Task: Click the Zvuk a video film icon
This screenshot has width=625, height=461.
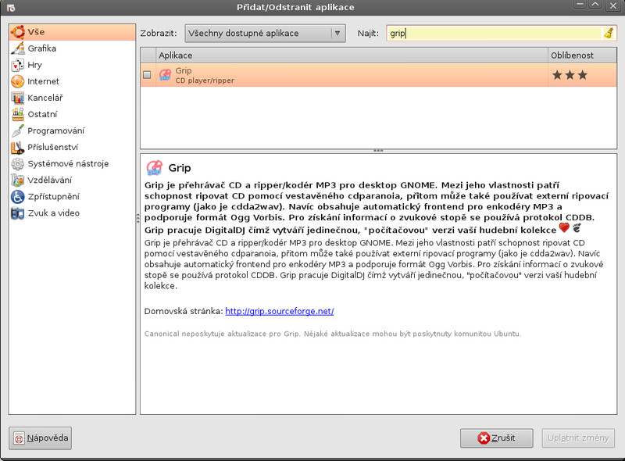Action: [17, 213]
